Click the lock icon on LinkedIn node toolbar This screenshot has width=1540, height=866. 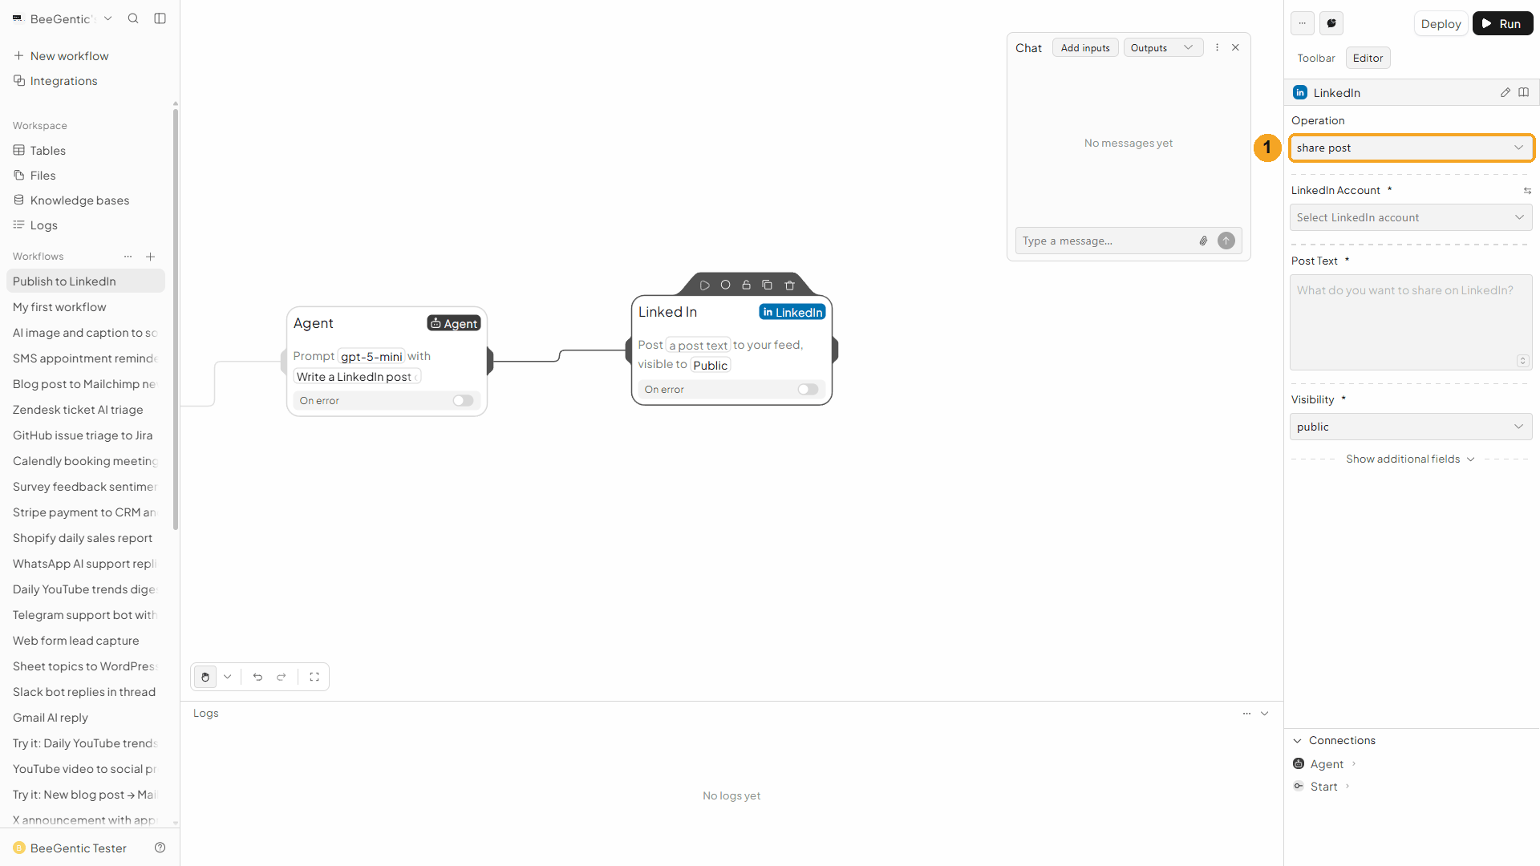pyautogui.click(x=746, y=285)
